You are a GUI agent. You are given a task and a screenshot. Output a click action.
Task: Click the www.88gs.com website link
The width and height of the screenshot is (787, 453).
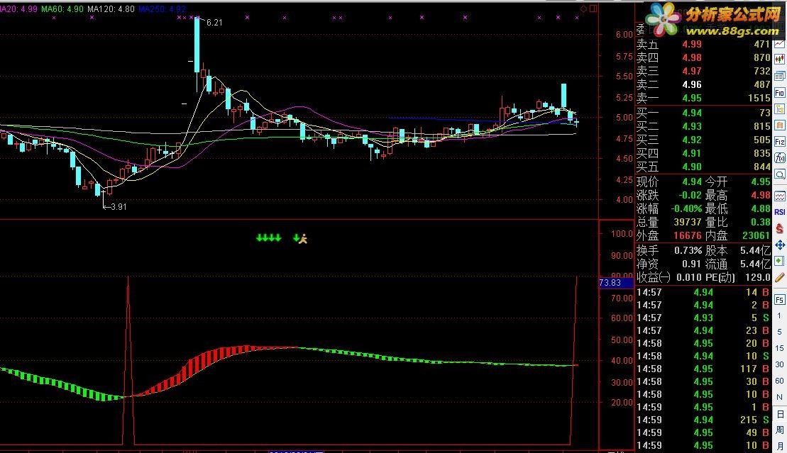point(733,31)
